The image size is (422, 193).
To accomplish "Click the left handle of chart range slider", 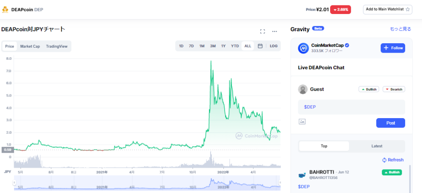I will click(14, 182).
